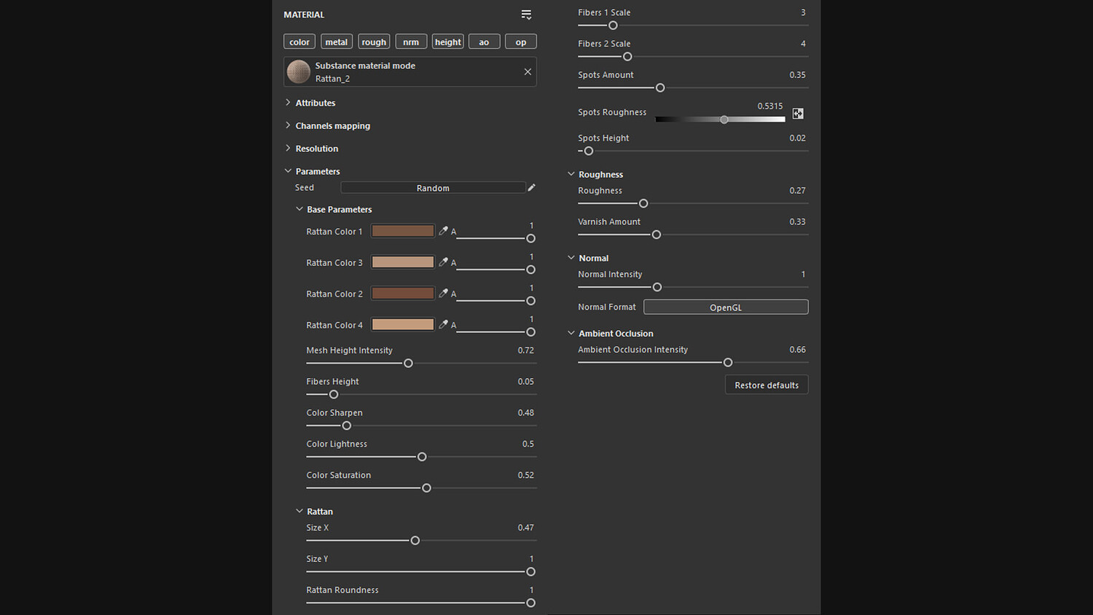Use the Rattan Color 4 eyedropper
1093x615 pixels.
[443, 325]
